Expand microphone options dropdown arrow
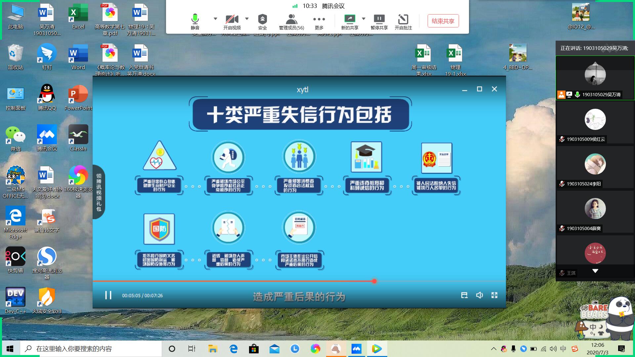The height and width of the screenshot is (357, 635). pos(215,19)
